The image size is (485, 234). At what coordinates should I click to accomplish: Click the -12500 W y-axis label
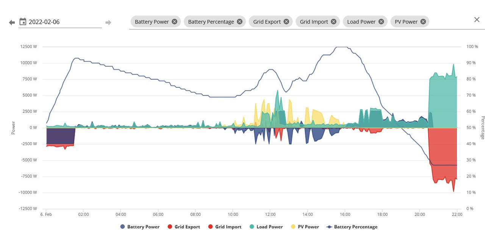pos(28,209)
